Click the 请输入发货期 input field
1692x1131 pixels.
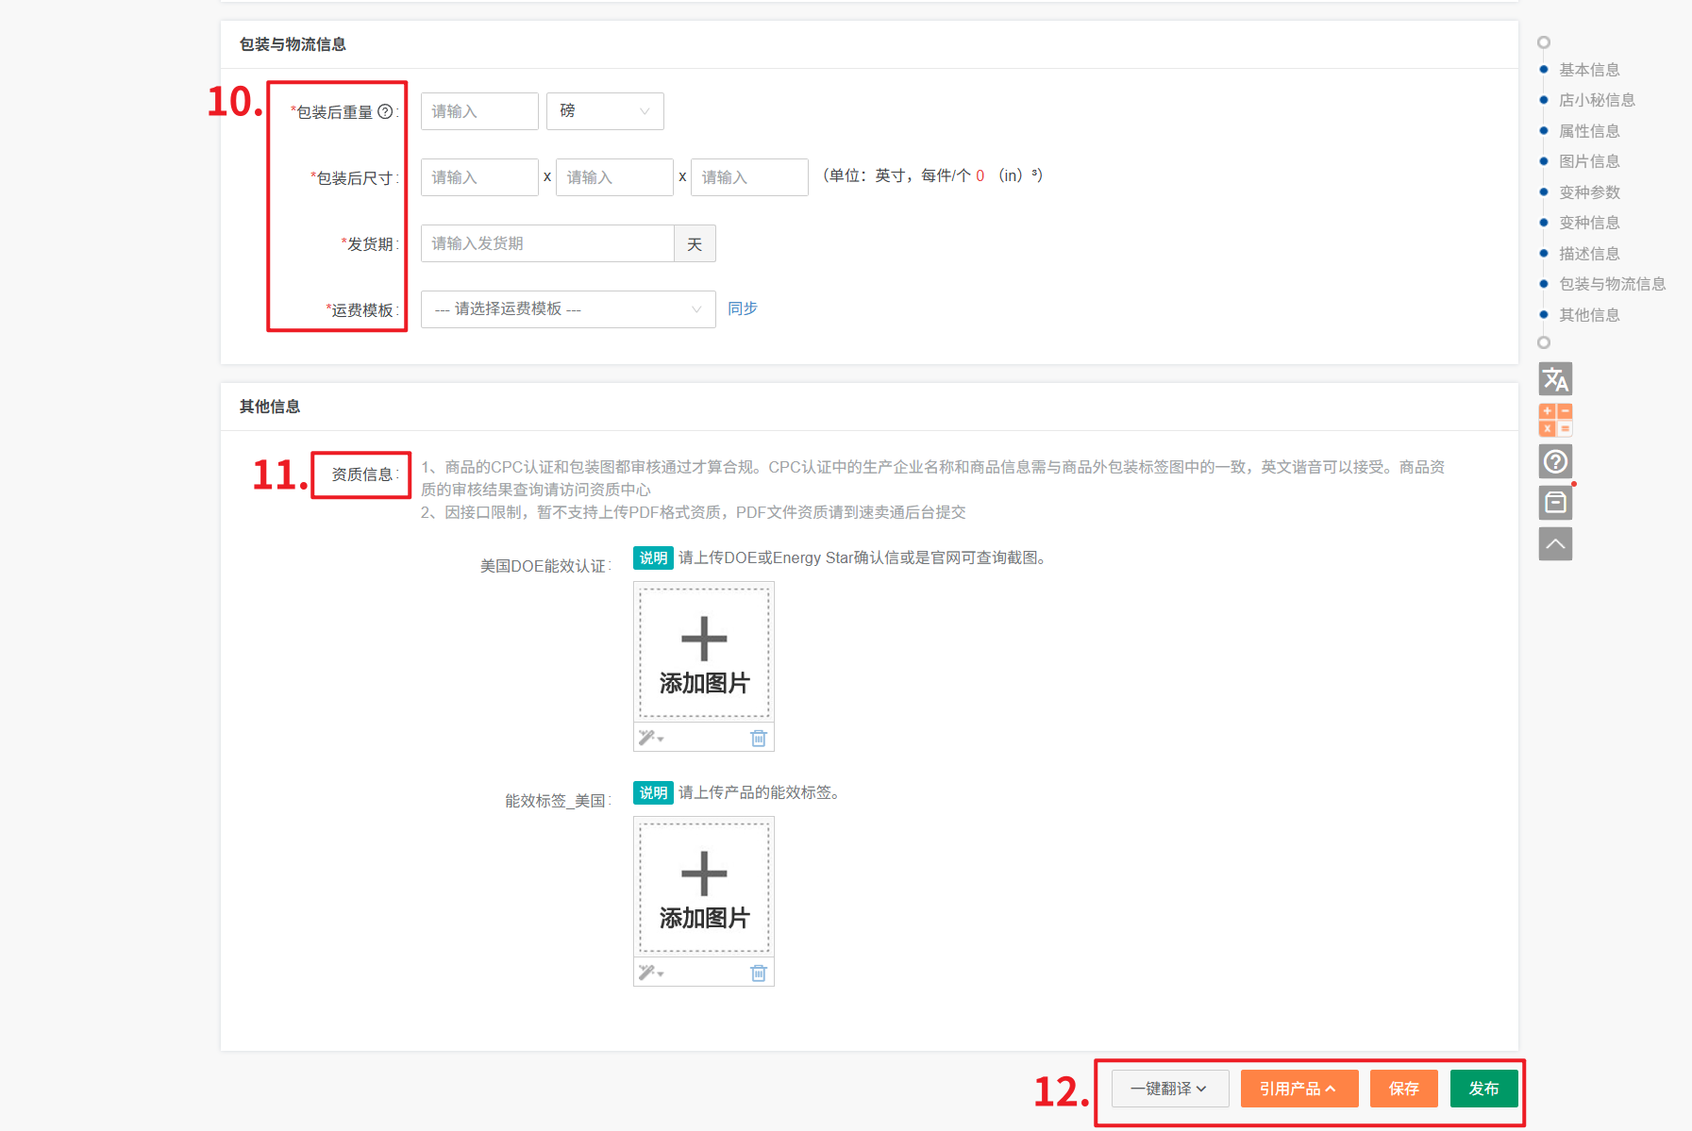[547, 243]
